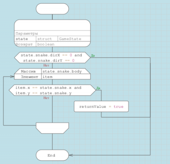Select the returnValue = true assignment block
The image size is (170, 164).
tap(101, 106)
